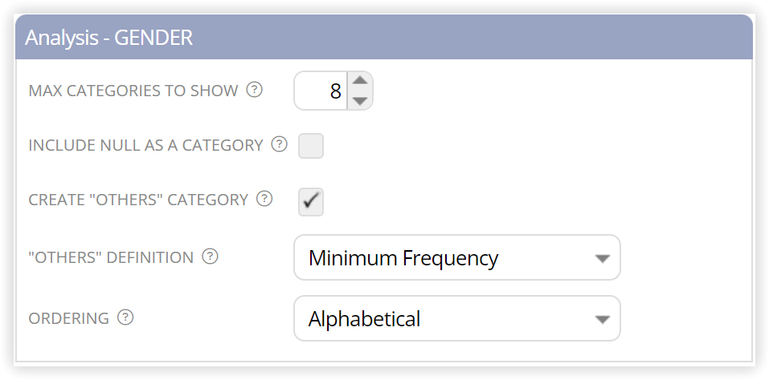Show help for Create "Others" Category
The width and height of the screenshot is (769, 380).
(x=265, y=199)
